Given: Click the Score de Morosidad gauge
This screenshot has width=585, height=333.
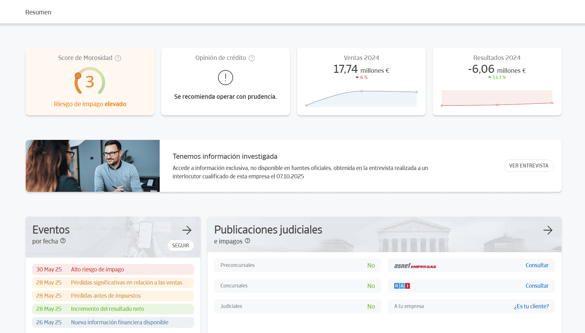Looking at the screenshot, I should tap(90, 81).
